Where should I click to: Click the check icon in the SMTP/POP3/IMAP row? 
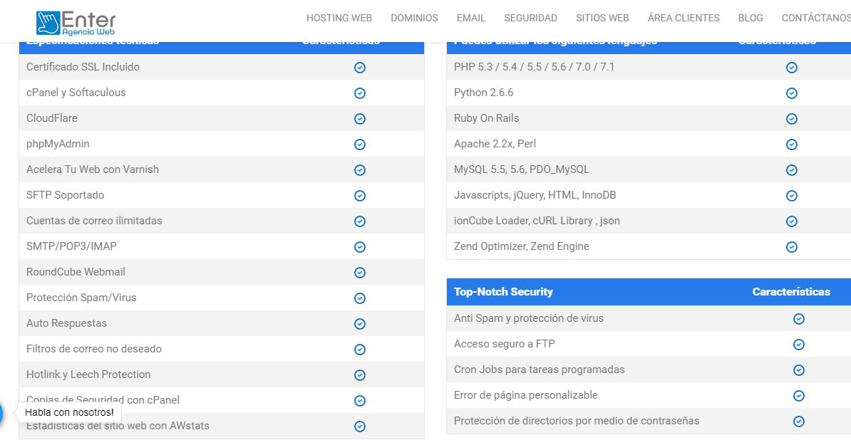359,247
